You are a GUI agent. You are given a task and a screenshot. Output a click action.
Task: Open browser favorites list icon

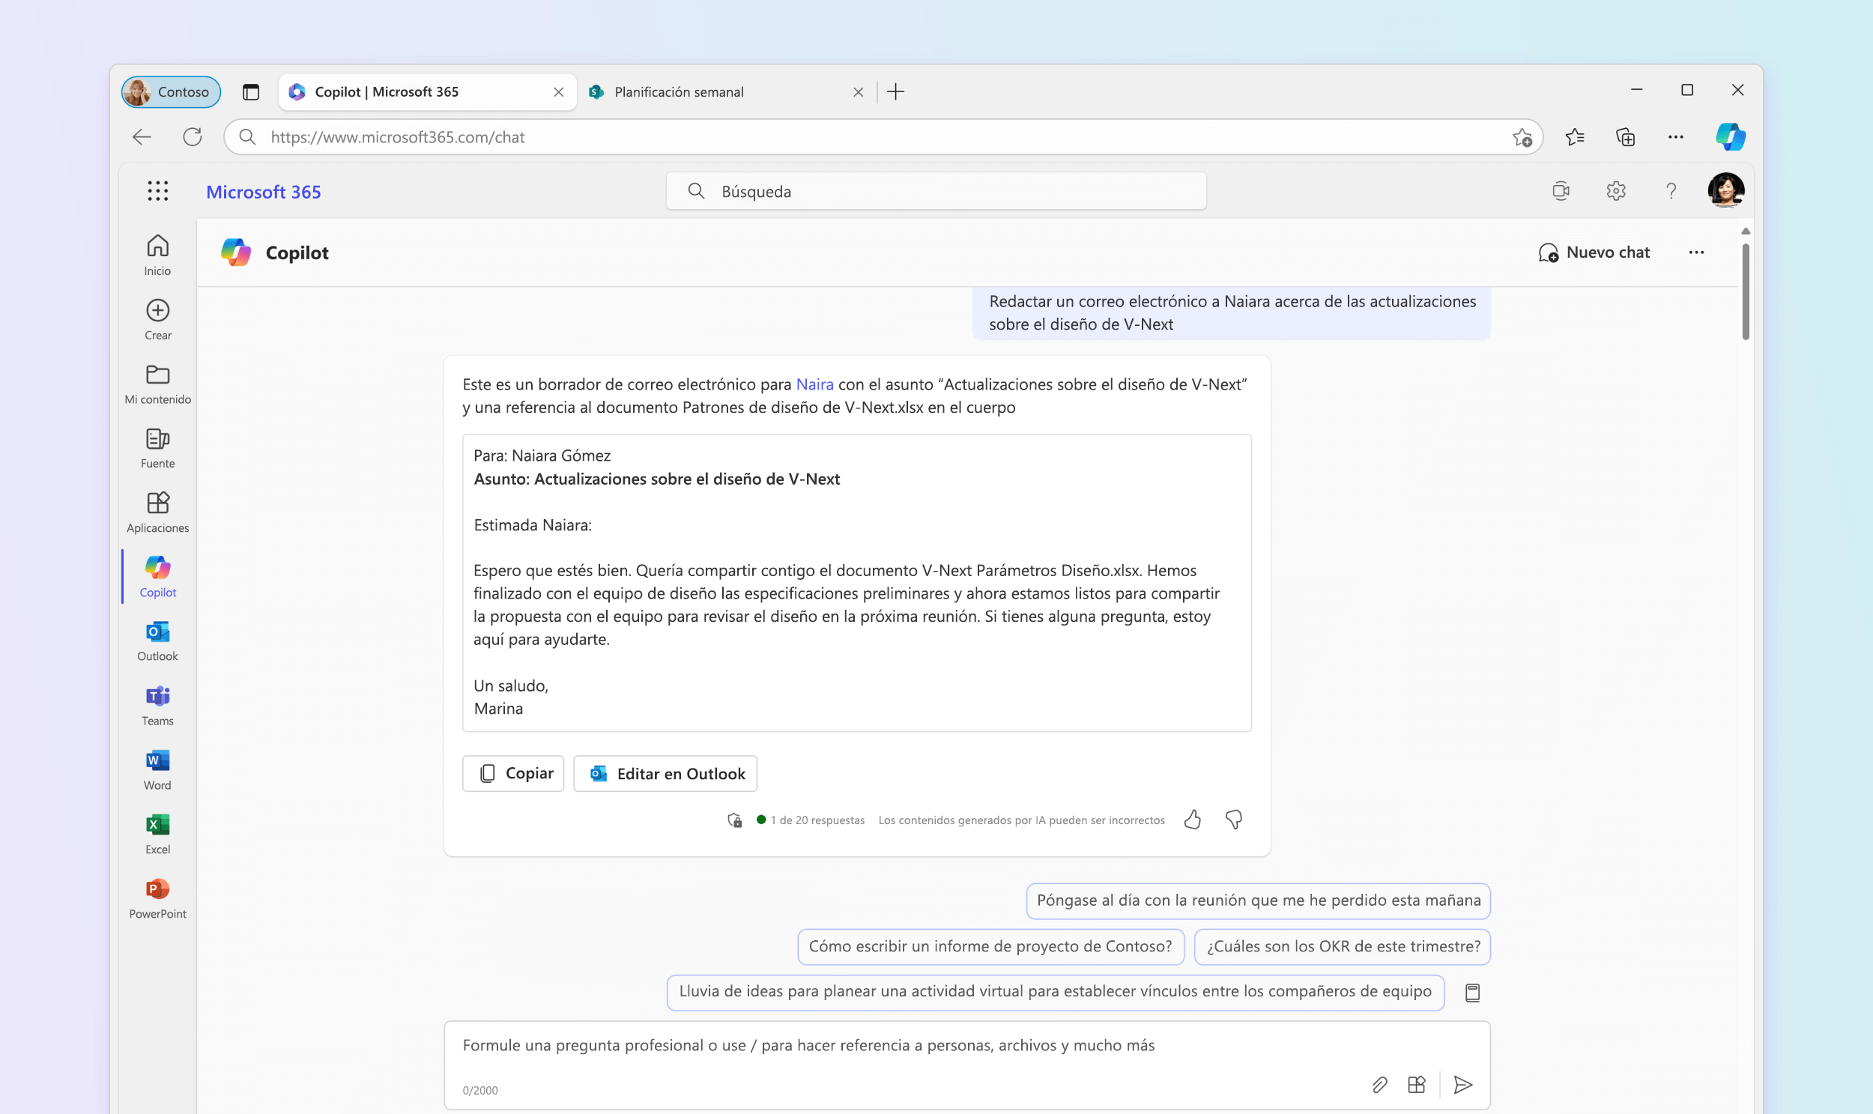1574,136
